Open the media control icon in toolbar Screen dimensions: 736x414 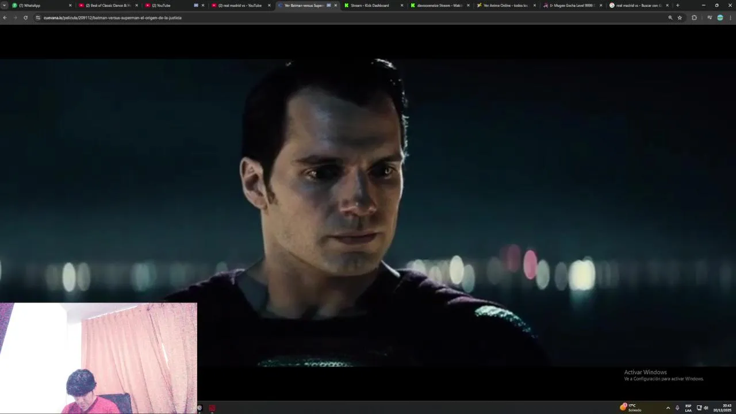pyautogui.click(x=710, y=18)
